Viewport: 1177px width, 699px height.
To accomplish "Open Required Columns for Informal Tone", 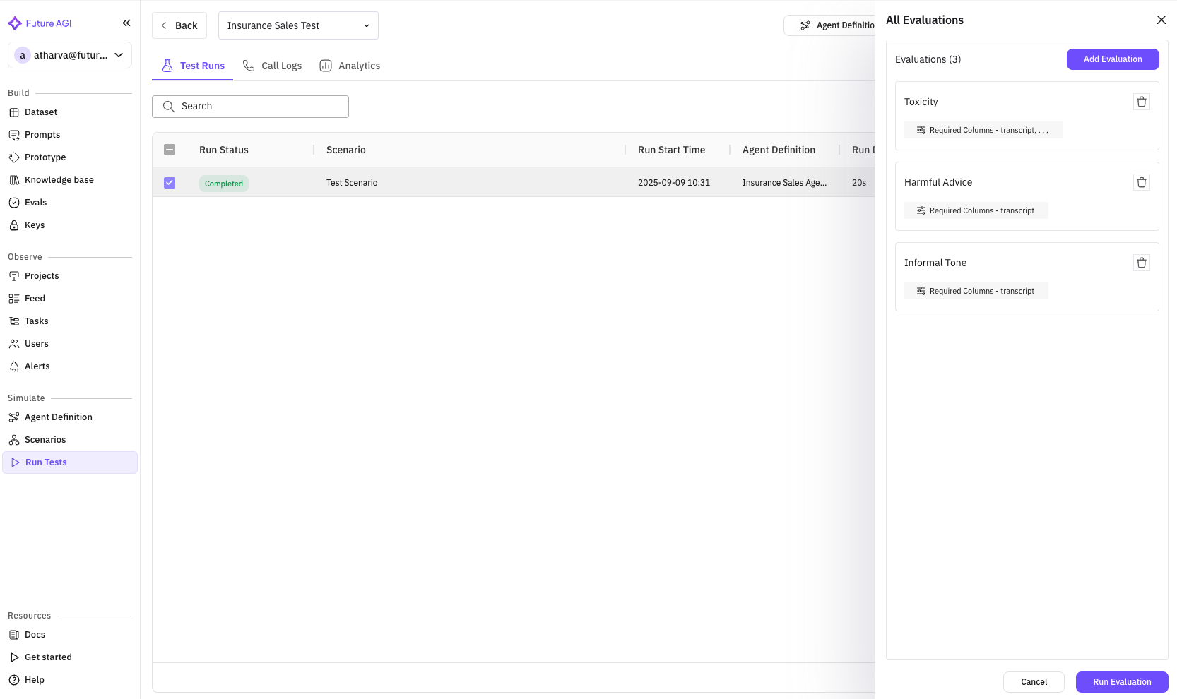I will [976, 291].
